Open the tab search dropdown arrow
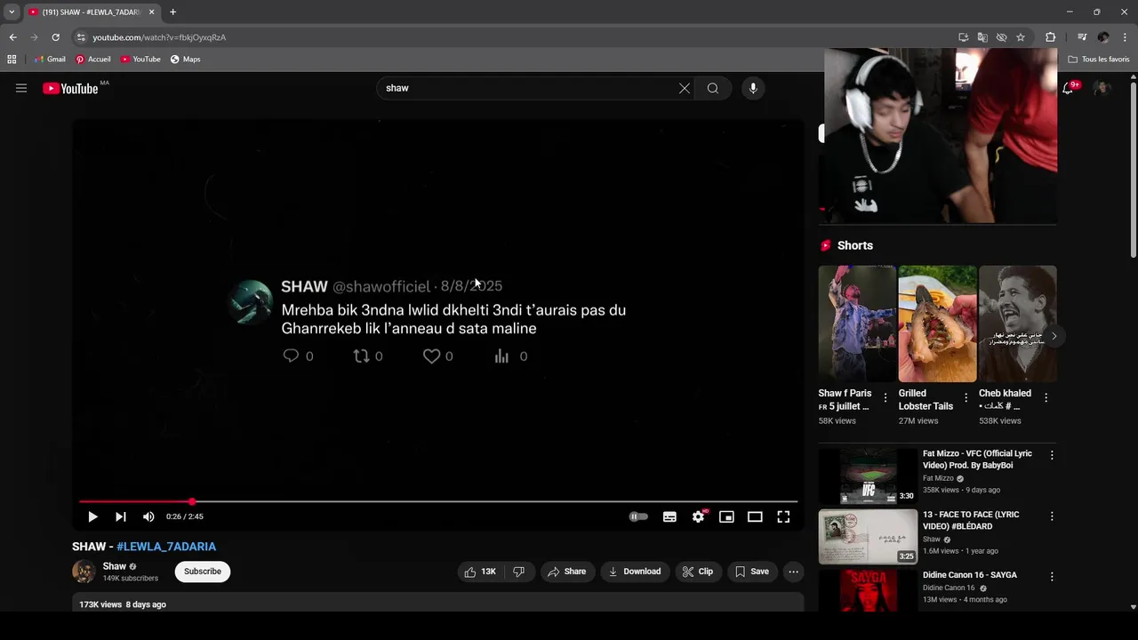Viewport: 1138px width, 640px height. pos(12,12)
